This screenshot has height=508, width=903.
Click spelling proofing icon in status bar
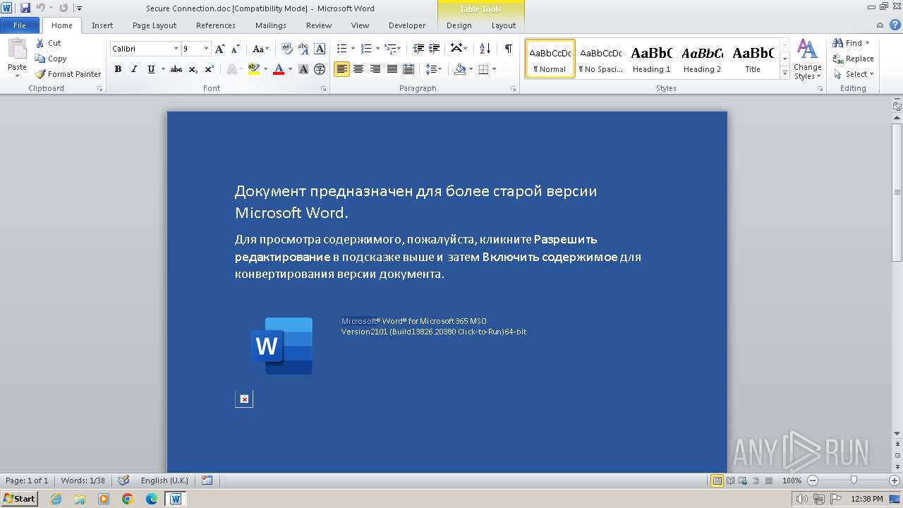(123, 480)
